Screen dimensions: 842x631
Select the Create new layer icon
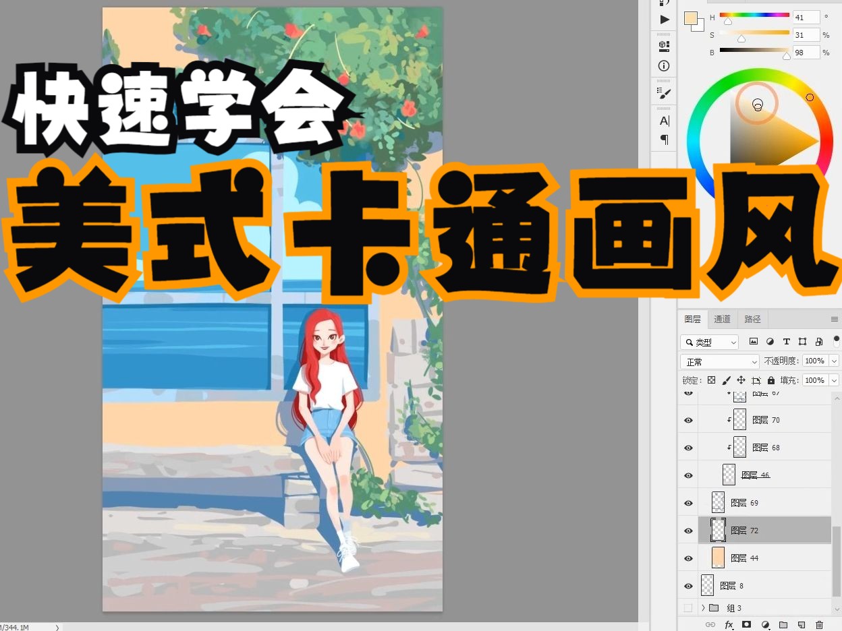click(801, 625)
